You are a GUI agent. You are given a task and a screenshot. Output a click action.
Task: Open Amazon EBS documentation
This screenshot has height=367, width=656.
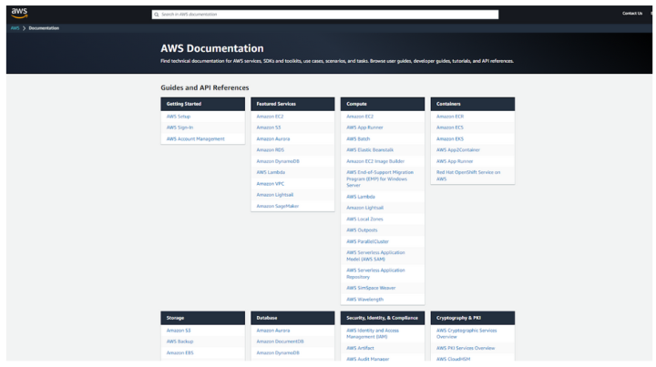click(179, 352)
